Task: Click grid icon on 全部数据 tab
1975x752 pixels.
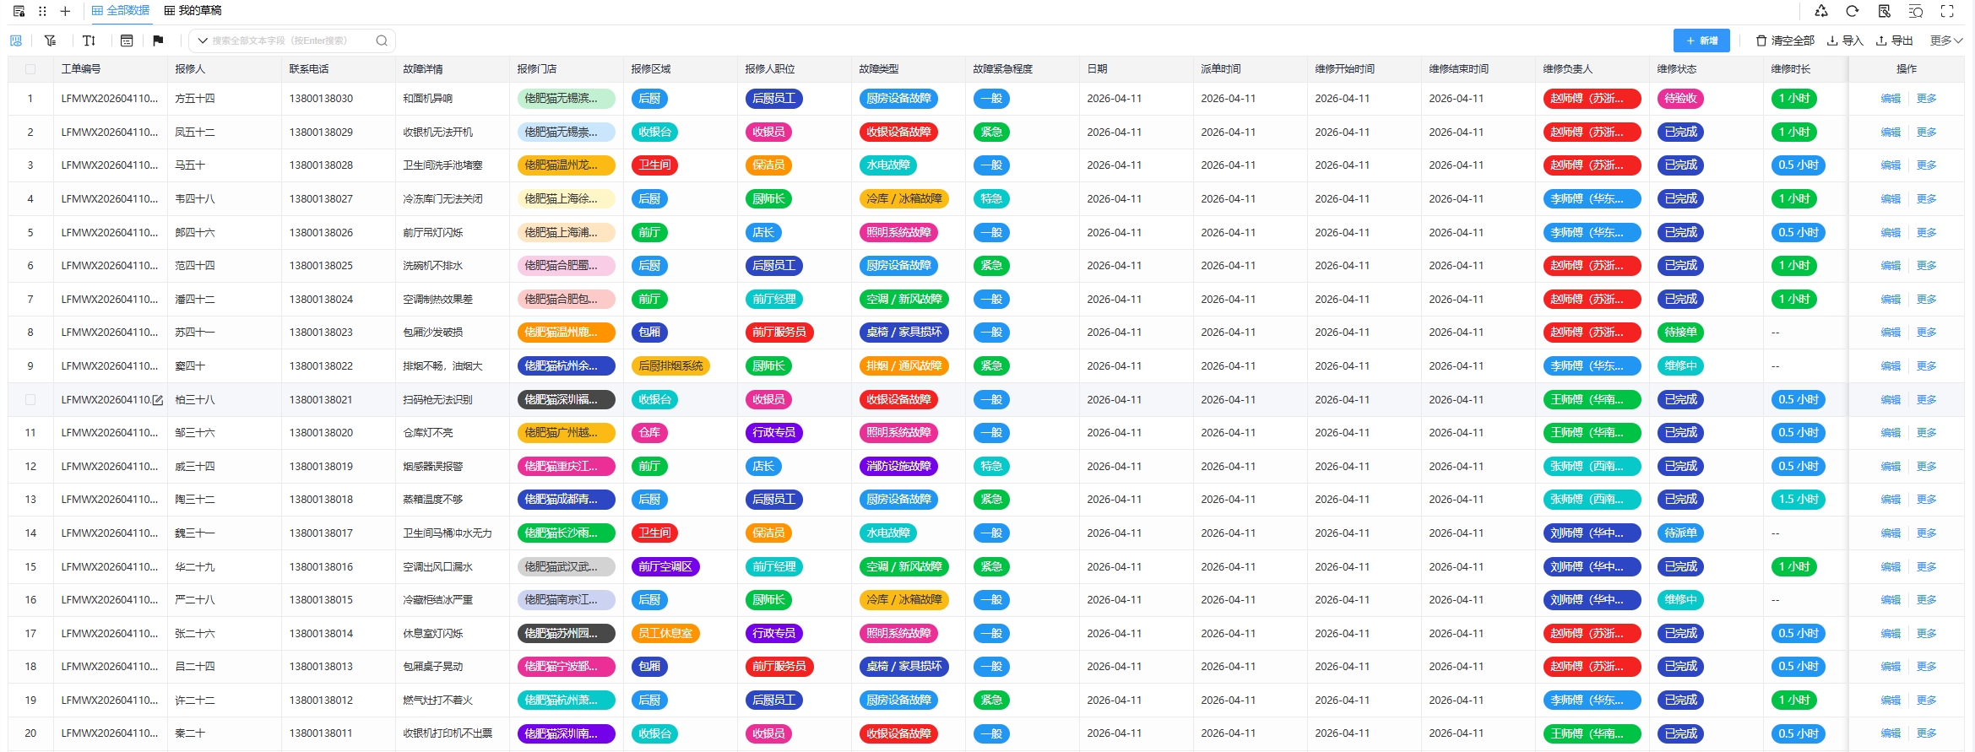Action: pos(97,11)
